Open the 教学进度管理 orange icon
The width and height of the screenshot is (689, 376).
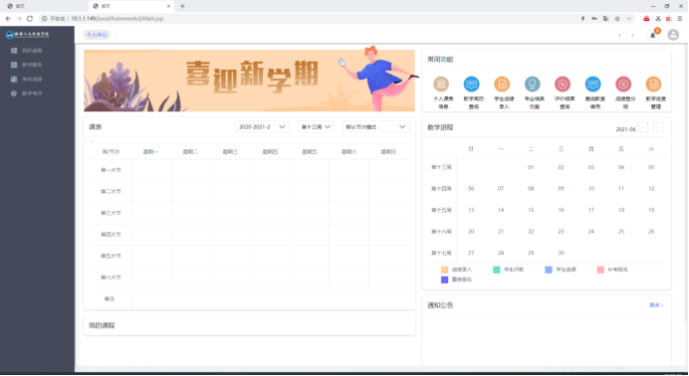(653, 84)
